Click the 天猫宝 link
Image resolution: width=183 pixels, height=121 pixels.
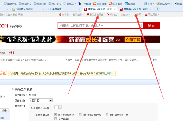[64, 15]
